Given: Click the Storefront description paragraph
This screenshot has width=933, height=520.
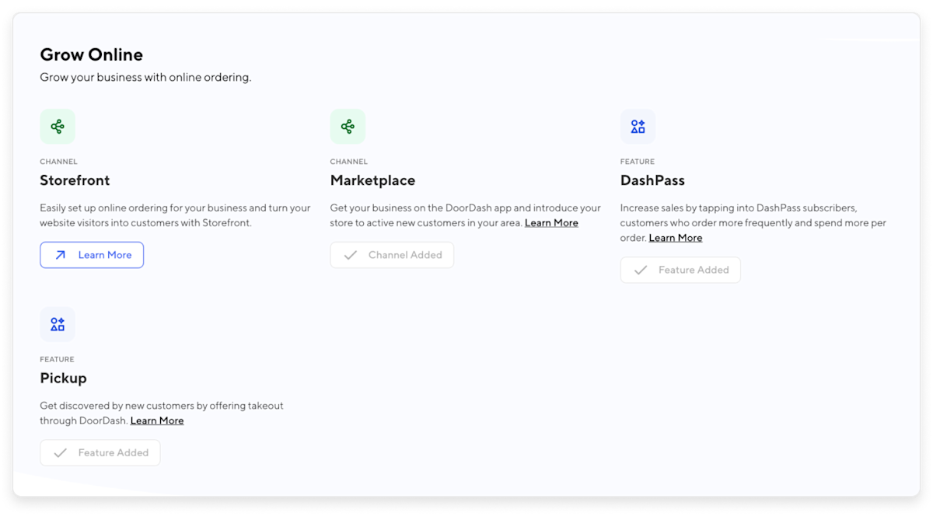Looking at the screenshot, I should coord(176,215).
